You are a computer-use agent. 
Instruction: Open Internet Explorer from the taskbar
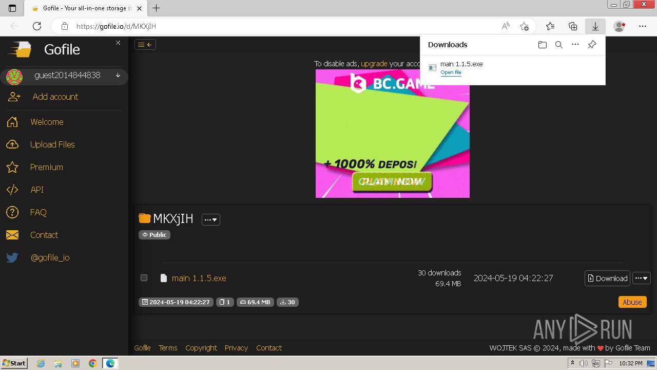click(x=41, y=363)
